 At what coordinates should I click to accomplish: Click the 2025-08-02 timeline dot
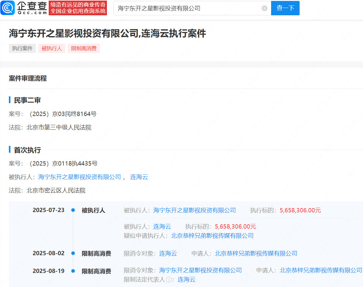pyautogui.click(x=73, y=253)
